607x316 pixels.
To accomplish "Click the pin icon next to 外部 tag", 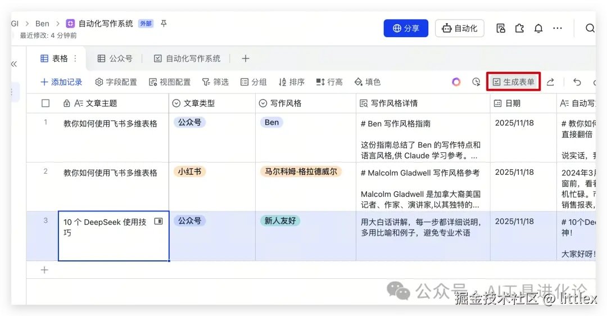I will click(164, 24).
